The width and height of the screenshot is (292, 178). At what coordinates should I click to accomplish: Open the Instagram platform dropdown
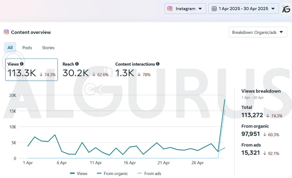[185, 8]
